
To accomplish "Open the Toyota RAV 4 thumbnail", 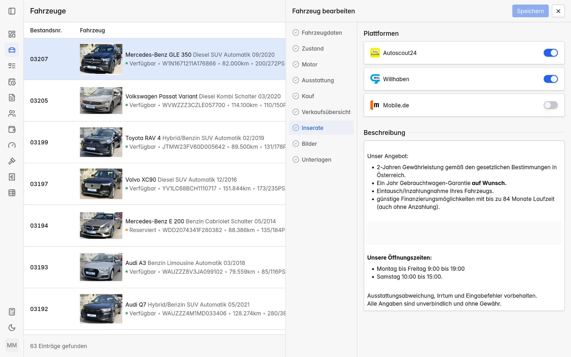I will pos(101,142).
